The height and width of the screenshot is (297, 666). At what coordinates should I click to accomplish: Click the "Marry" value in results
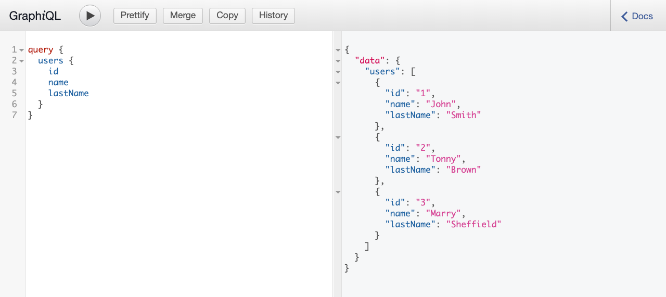click(x=444, y=214)
